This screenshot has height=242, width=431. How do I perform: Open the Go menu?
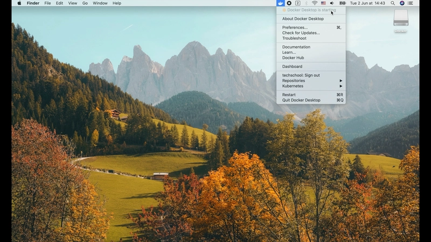(x=85, y=3)
